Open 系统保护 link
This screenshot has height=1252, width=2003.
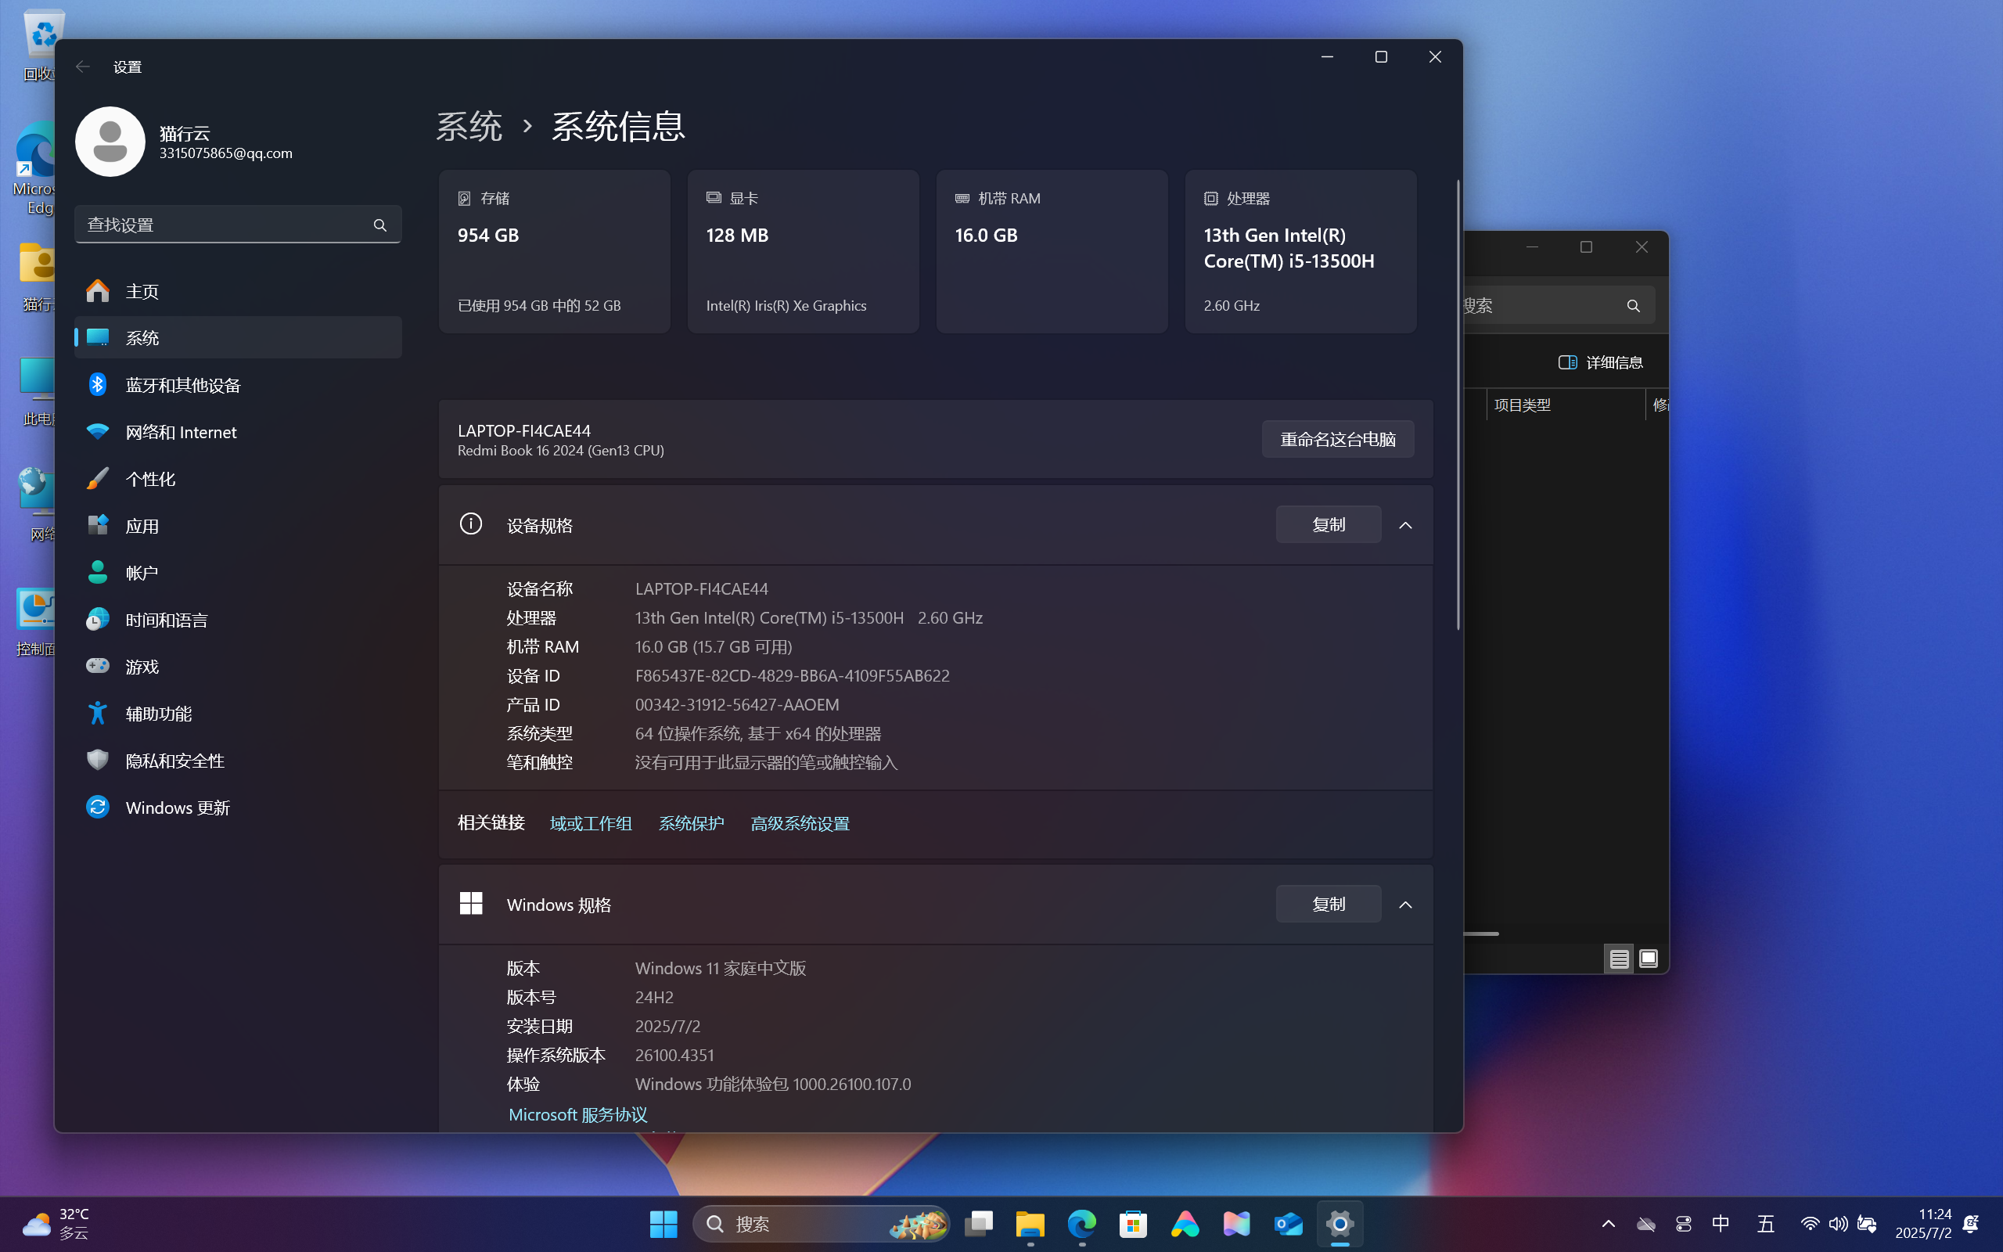691,824
